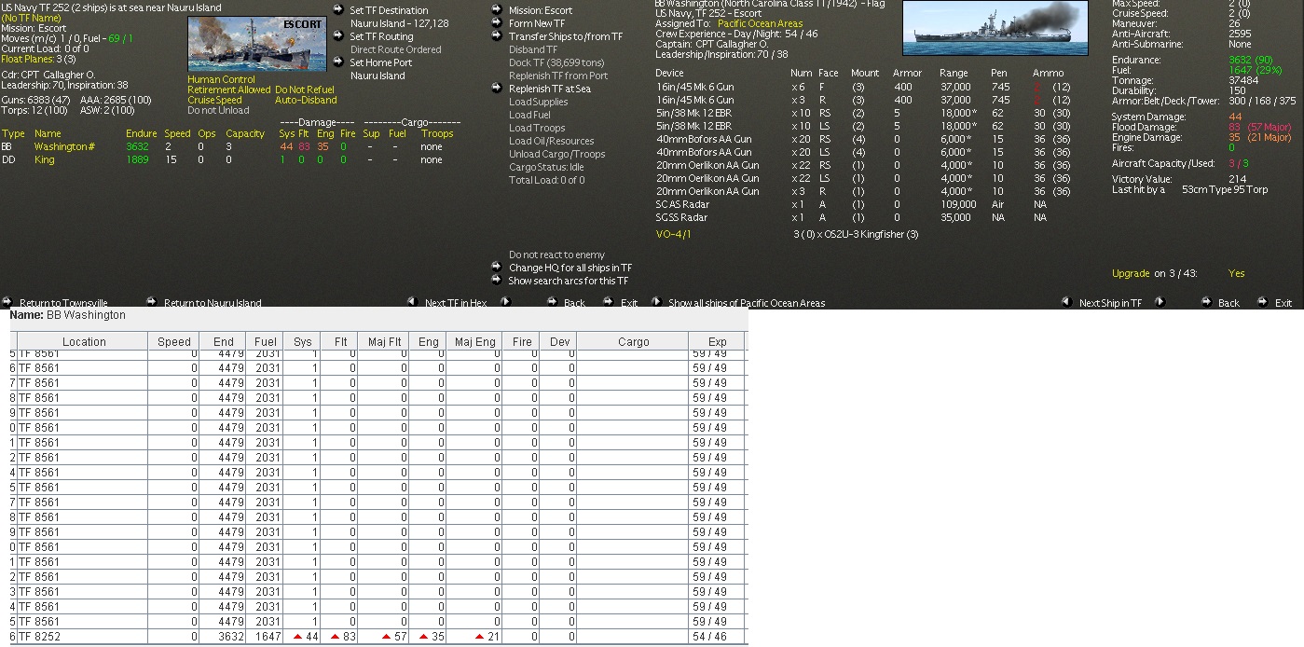Click Back arrow icon on the TF panel
The image size is (1304, 647).
(x=553, y=302)
